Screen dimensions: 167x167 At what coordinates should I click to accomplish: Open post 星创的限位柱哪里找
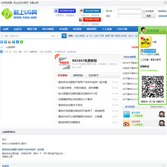pos(69,122)
